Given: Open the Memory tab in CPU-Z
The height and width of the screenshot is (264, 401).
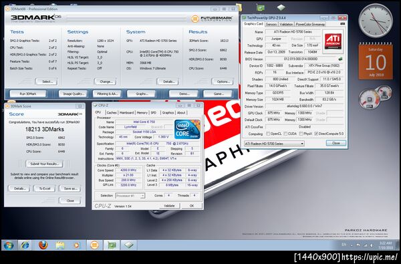Looking at the screenshot, I should [x=142, y=112].
